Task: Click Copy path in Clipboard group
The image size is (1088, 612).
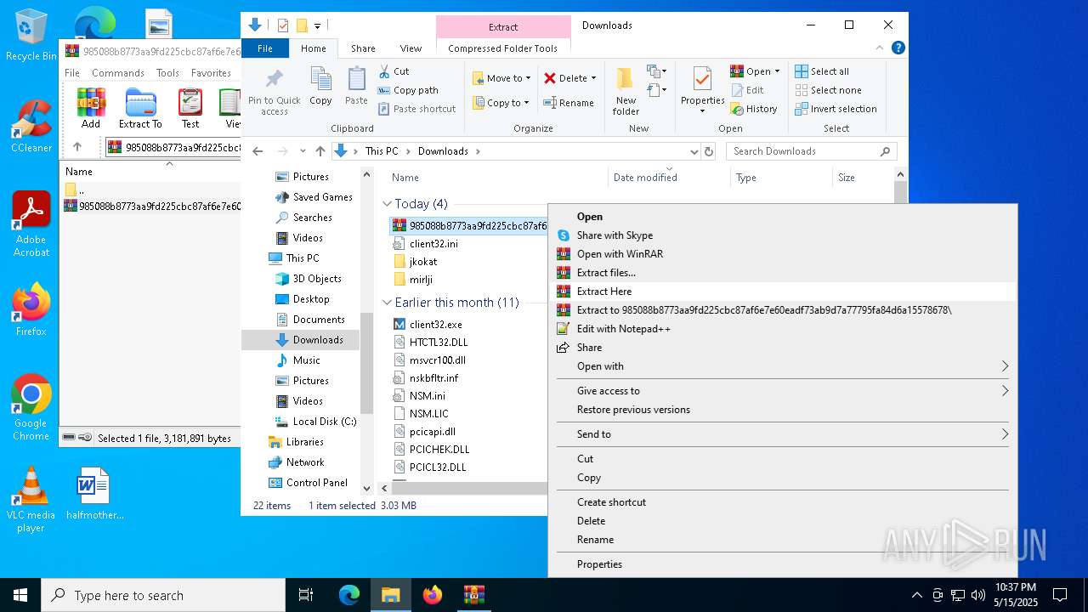Action: click(408, 90)
